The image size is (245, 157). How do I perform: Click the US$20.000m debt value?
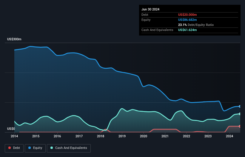(187, 15)
